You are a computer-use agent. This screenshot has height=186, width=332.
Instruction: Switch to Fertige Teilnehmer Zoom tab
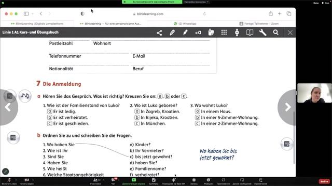click(x=259, y=24)
